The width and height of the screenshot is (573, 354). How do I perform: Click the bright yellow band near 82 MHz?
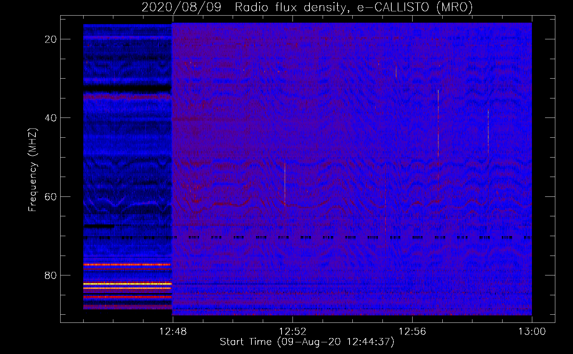[x=127, y=284]
